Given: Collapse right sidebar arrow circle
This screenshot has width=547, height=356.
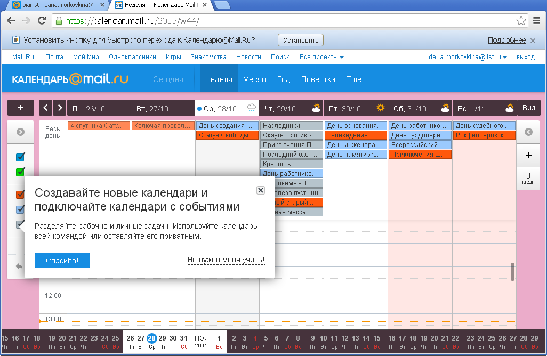Looking at the screenshot, I should click(x=528, y=132).
